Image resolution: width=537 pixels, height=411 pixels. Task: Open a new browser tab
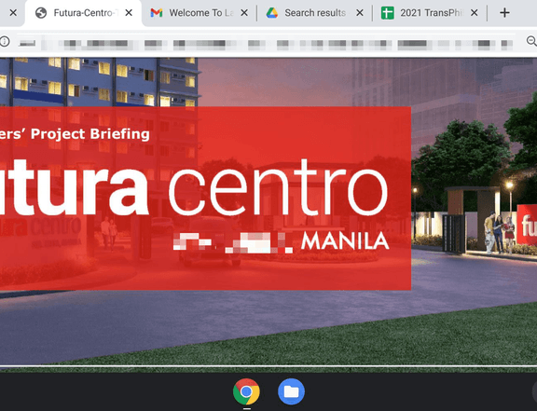pyautogui.click(x=504, y=13)
